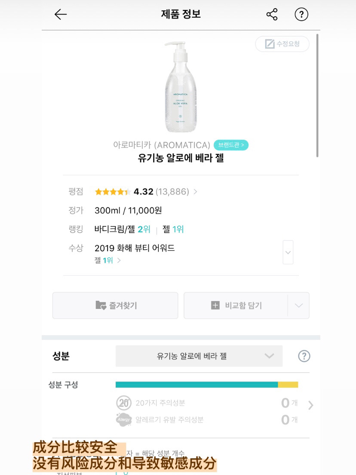Image resolution: width=356 pixels, height=475 pixels.
Task: Open the product selector dropdown in 성분
Action: coord(199,356)
